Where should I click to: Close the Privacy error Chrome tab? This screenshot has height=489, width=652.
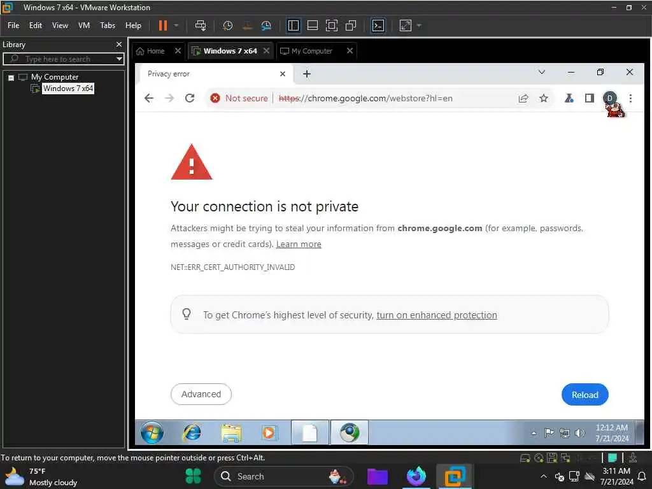tap(282, 74)
